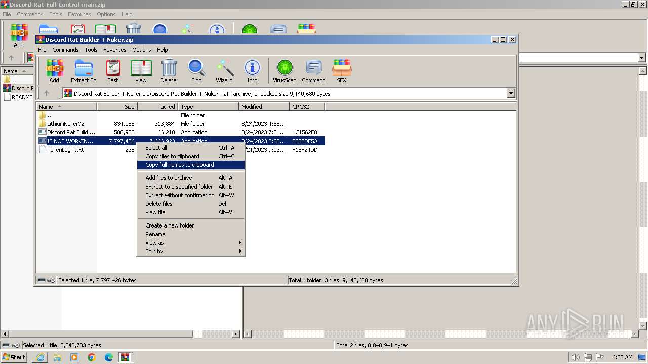
Task: Click taskbar clock 6:35 AM
Action: [x=622, y=357]
